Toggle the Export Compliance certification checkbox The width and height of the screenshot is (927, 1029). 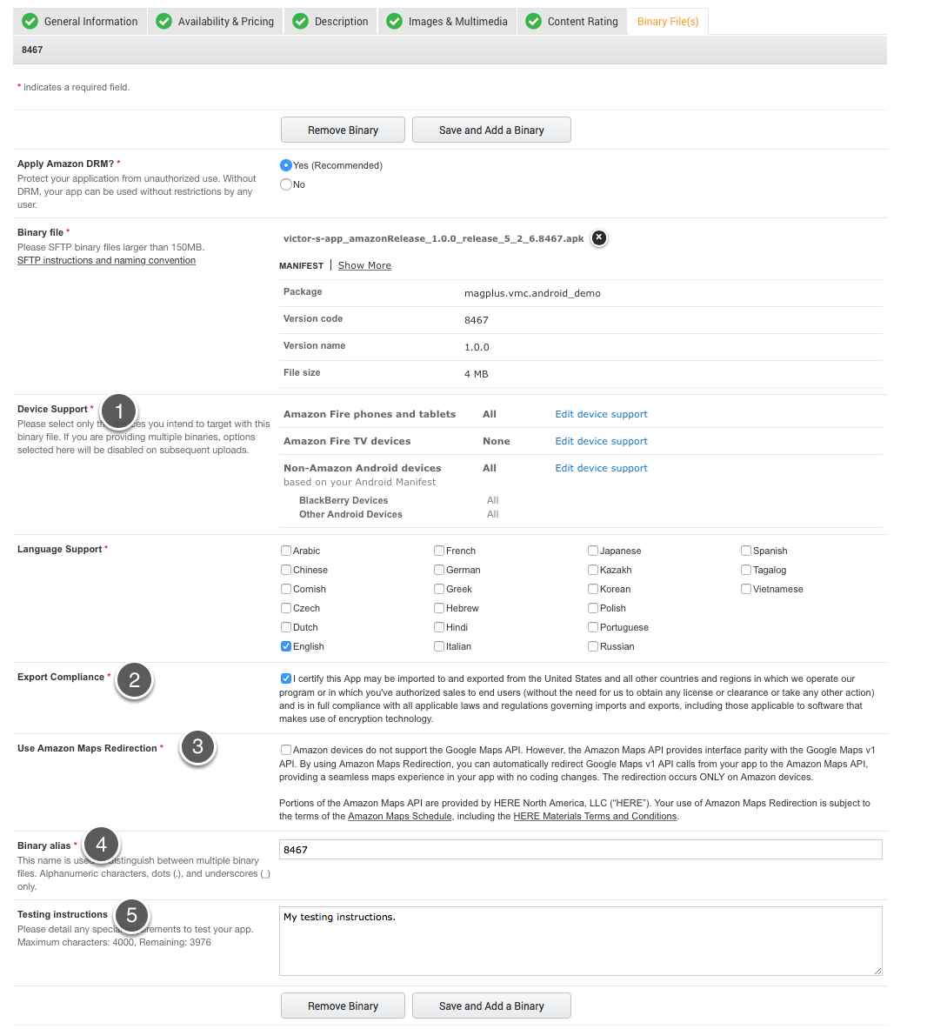pos(286,678)
